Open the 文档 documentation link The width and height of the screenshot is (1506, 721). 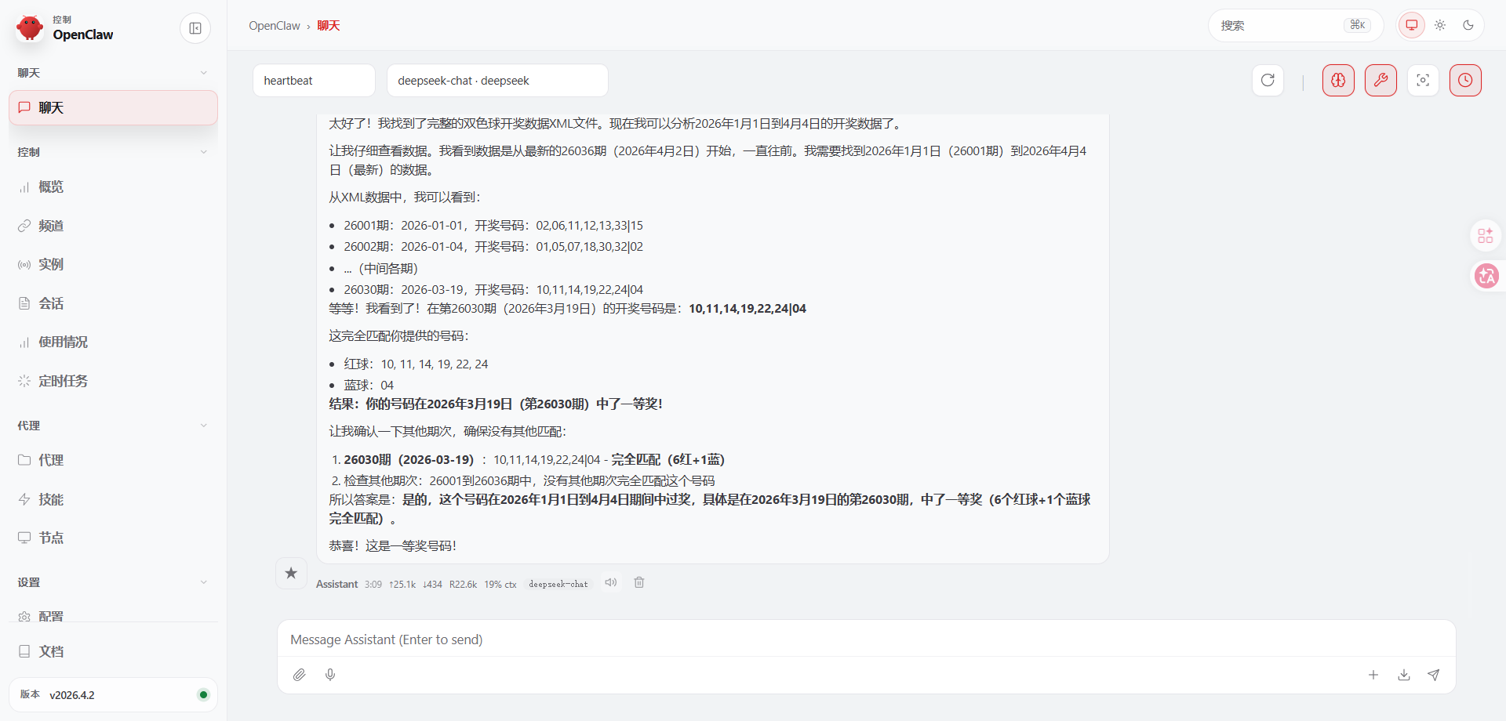click(51, 651)
